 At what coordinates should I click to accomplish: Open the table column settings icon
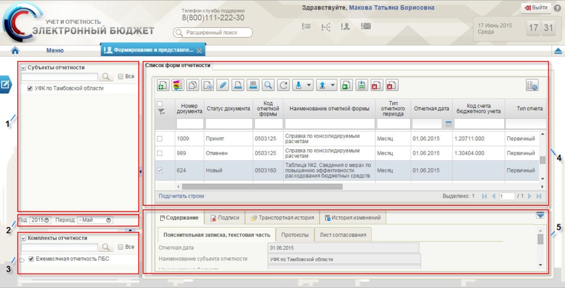pyautogui.click(x=532, y=85)
